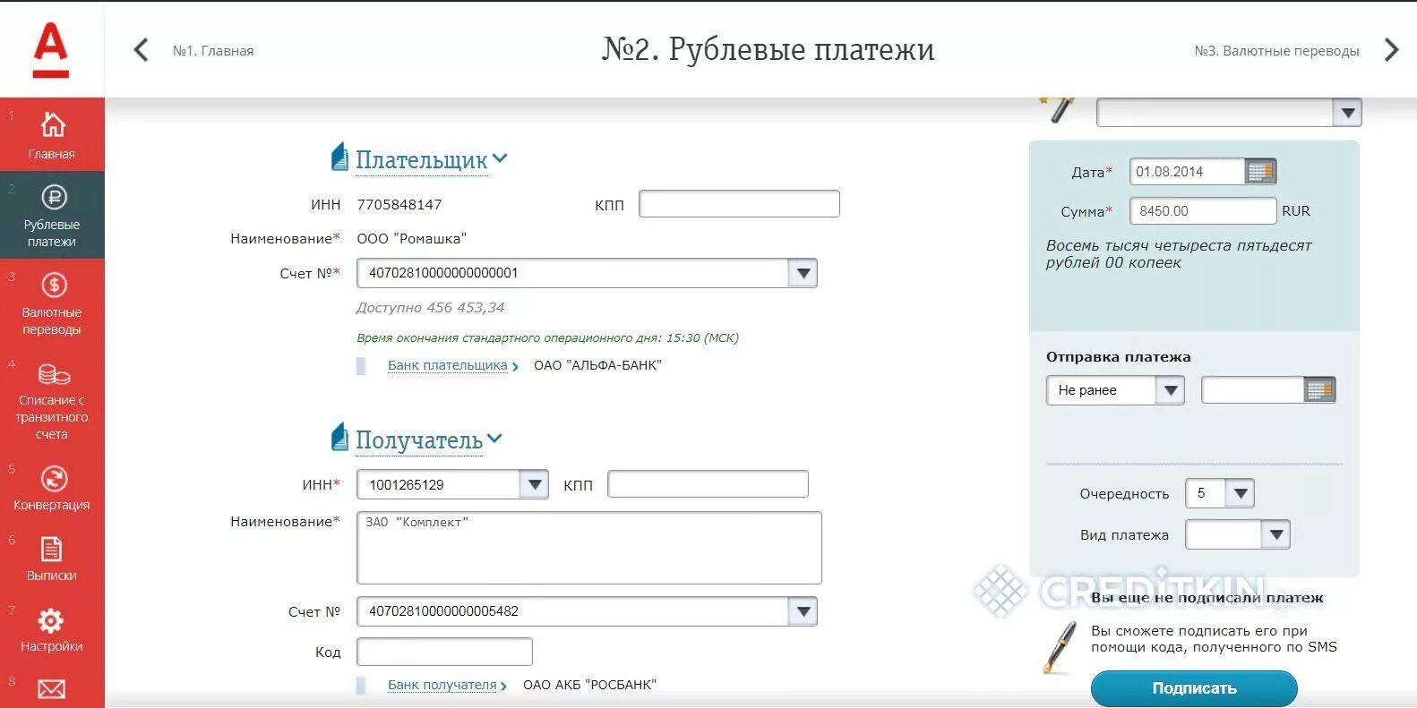The image size is (1417, 708).
Task: Open the envelope messages icon in sidebar
Action: tap(51, 688)
